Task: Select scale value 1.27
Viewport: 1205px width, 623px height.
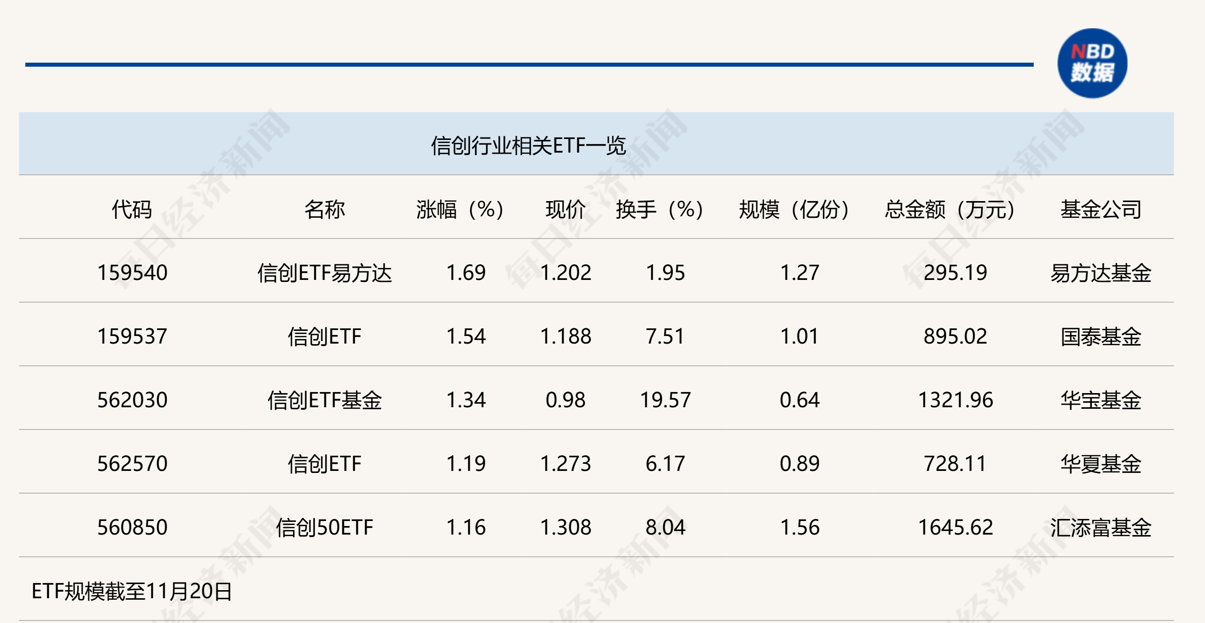Action: click(800, 273)
